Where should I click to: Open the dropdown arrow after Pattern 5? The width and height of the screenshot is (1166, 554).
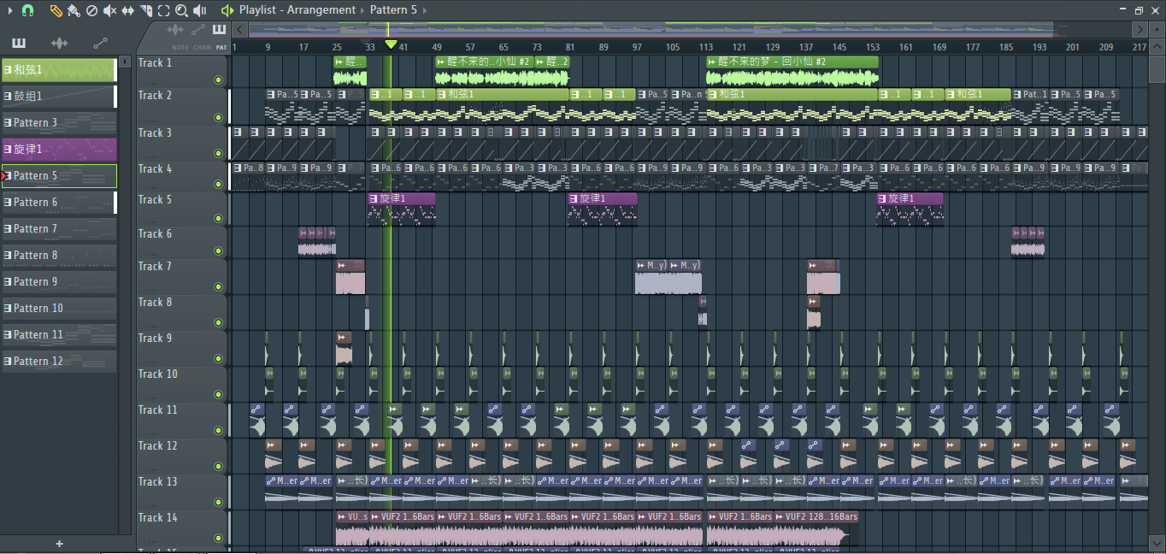pos(425,10)
